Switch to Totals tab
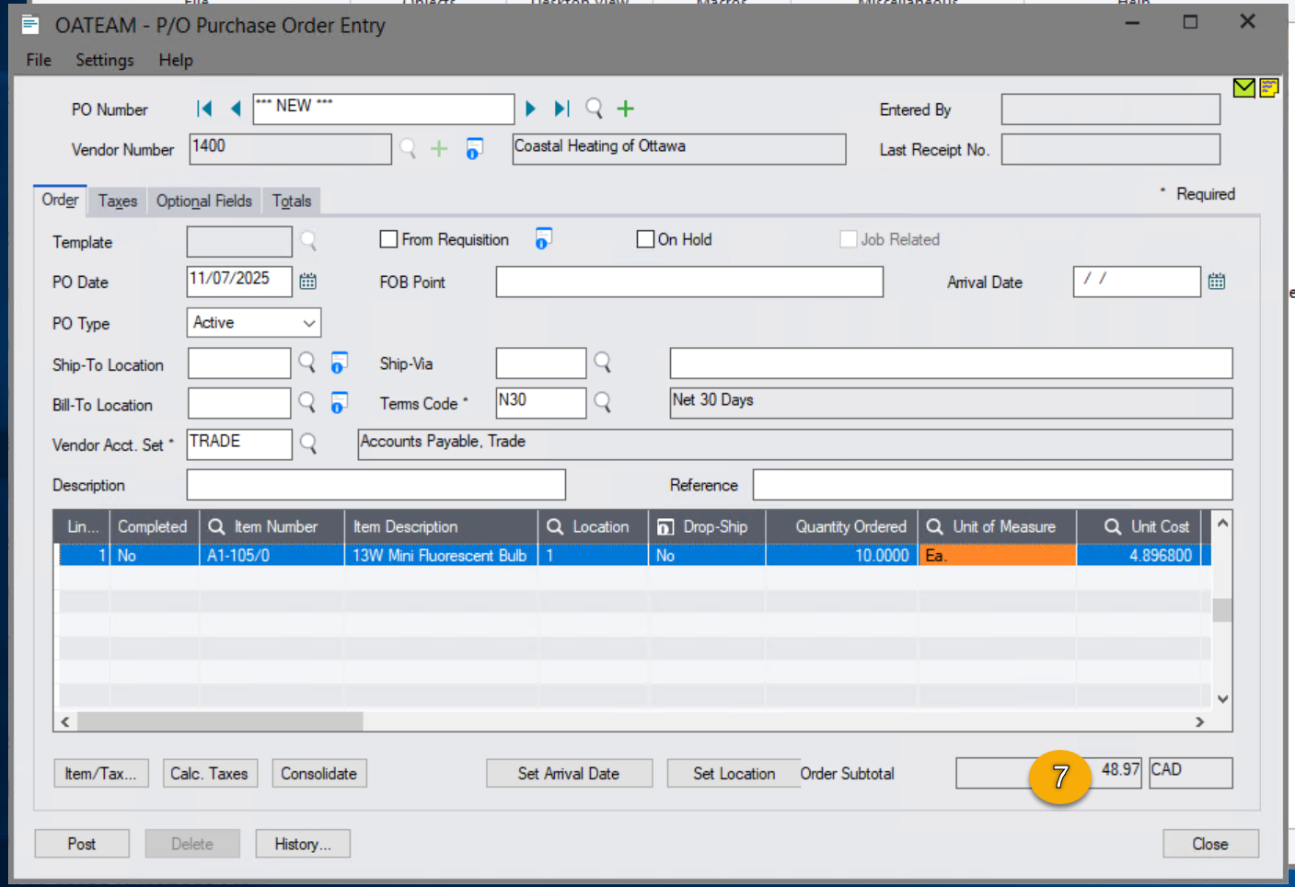 (292, 201)
